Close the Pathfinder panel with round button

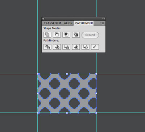point(43,18)
